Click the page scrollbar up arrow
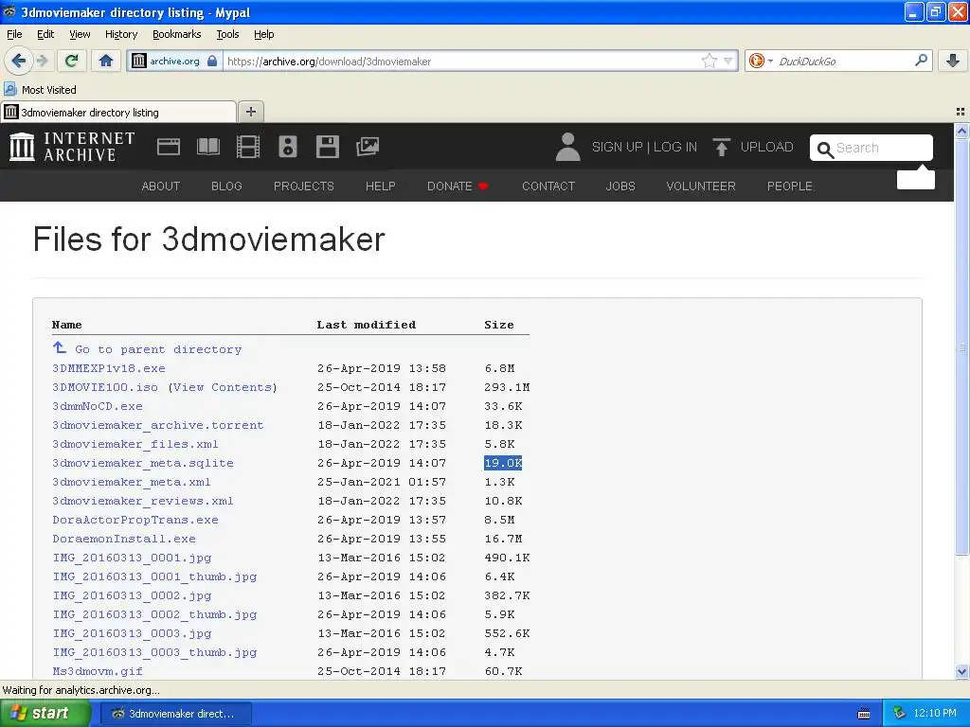Viewport: 970px width, 727px height. (961, 131)
